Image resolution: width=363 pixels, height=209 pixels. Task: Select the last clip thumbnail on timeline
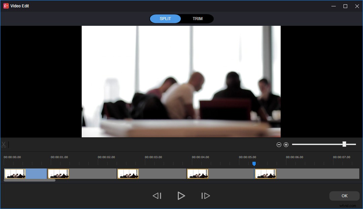(x=266, y=173)
